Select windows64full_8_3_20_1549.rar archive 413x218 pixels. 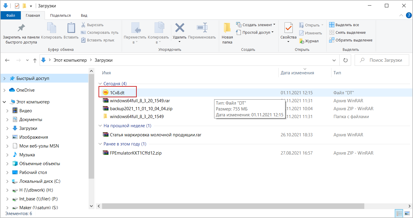(140, 101)
